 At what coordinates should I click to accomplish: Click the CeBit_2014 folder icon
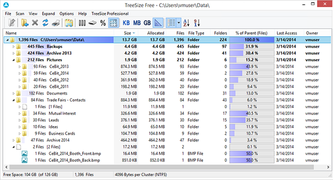[x=24, y=73]
